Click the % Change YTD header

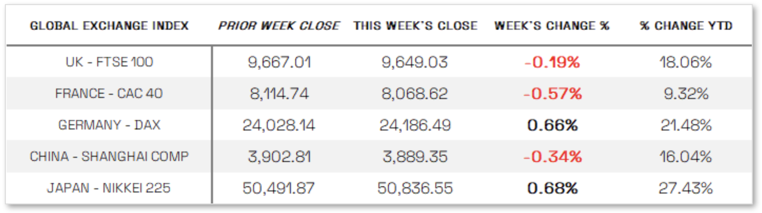tap(686, 26)
